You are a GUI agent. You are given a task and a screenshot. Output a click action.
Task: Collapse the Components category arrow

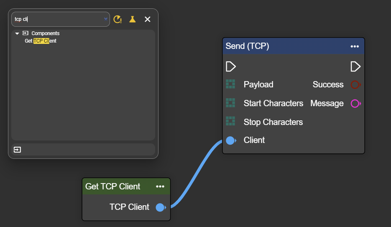pos(17,33)
